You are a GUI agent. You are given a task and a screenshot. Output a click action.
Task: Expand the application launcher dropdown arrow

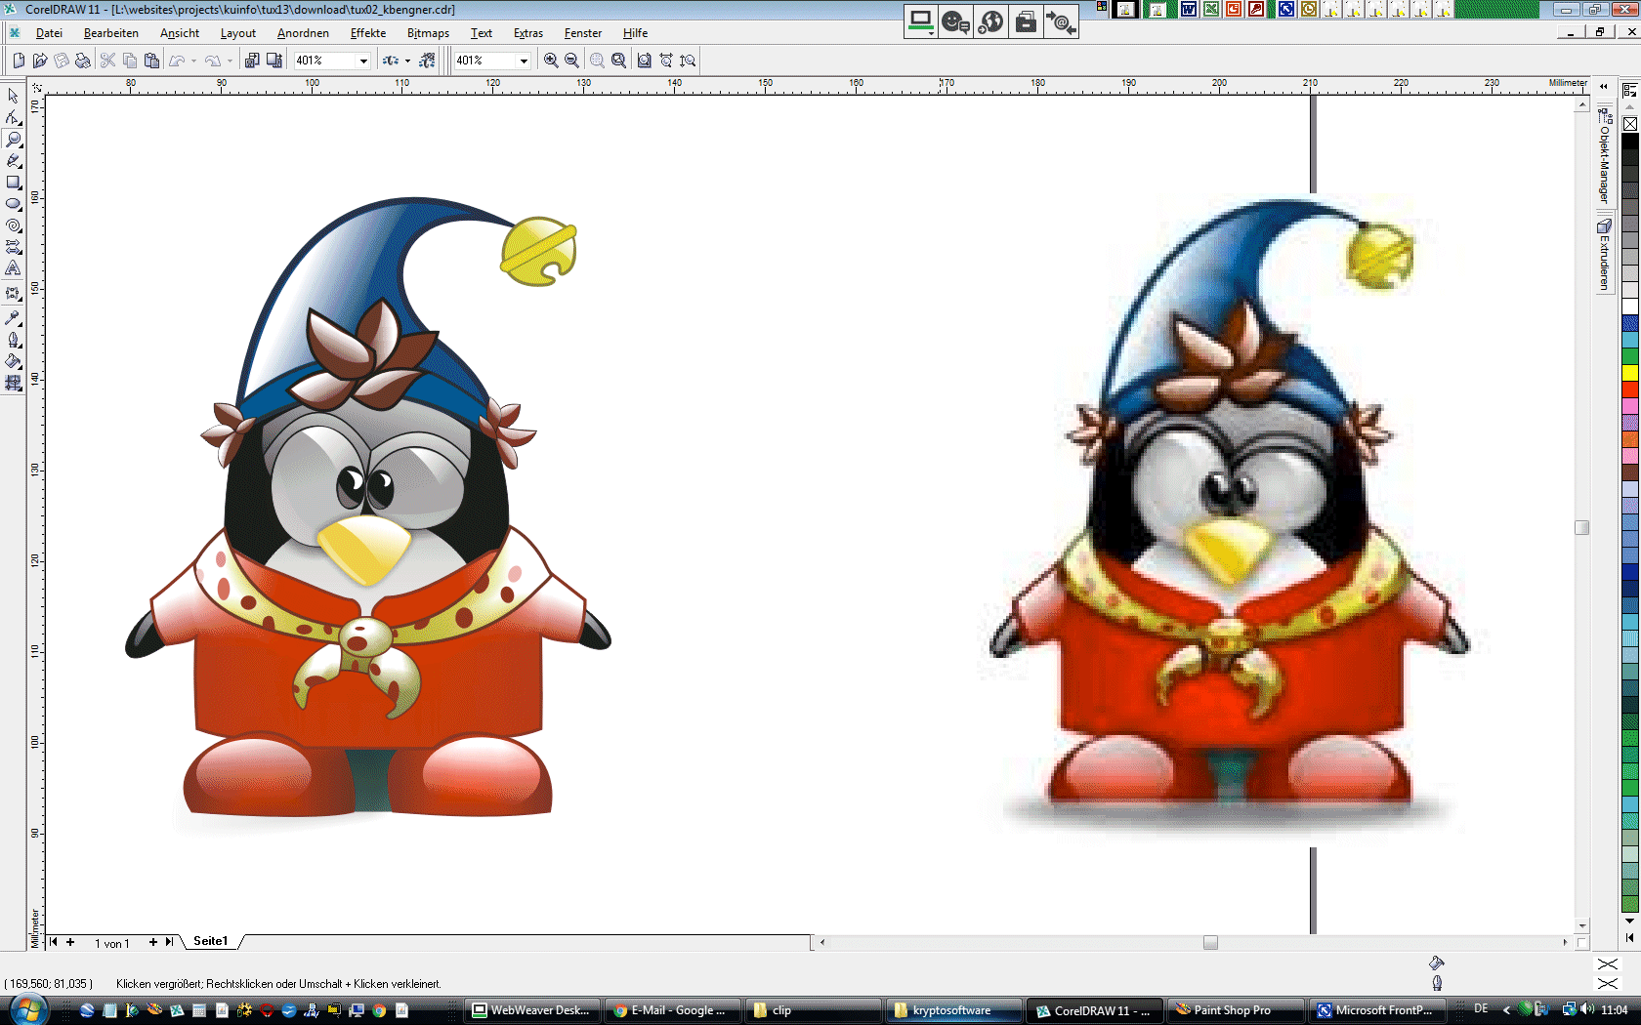pyautogui.click(x=407, y=61)
